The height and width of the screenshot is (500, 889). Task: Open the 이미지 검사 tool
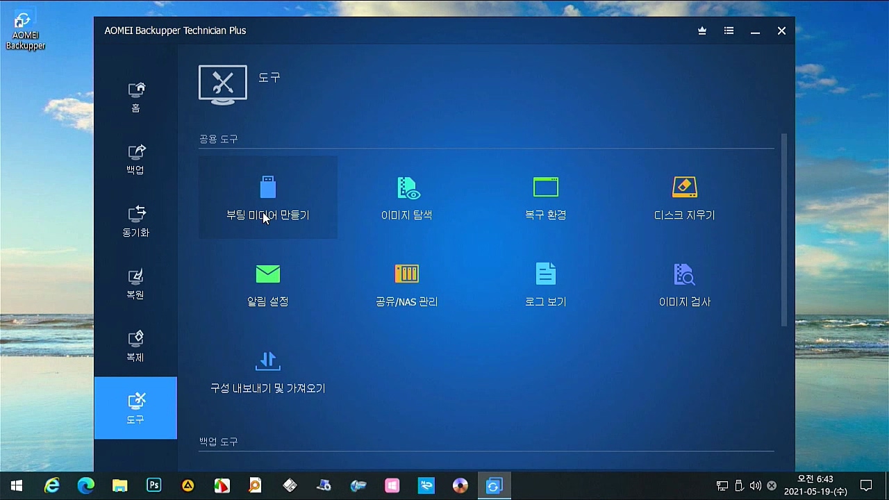(684, 284)
